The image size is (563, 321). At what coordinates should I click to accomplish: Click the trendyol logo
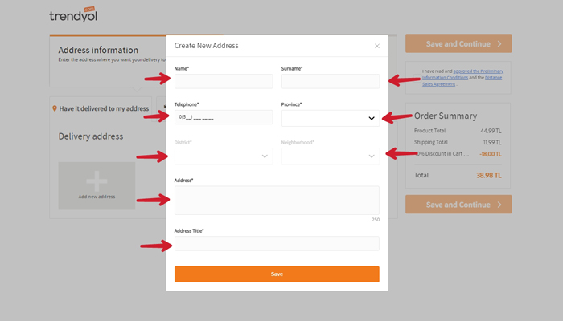(x=73, y=15)
